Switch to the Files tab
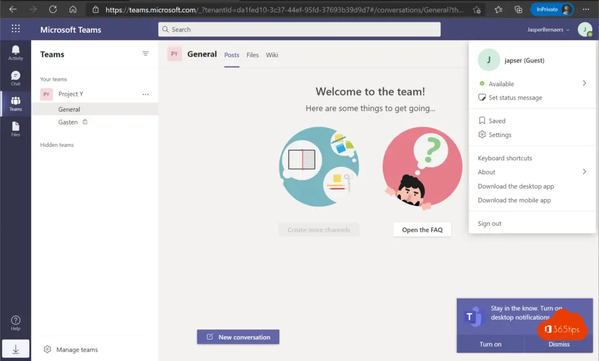This screenshot has width=599, height=361. [253, 55]
